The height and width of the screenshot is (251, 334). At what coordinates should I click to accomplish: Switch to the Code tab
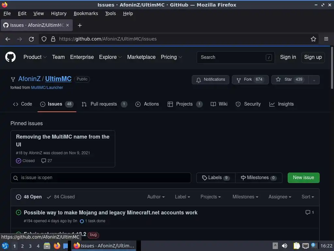tap(23, 104)
